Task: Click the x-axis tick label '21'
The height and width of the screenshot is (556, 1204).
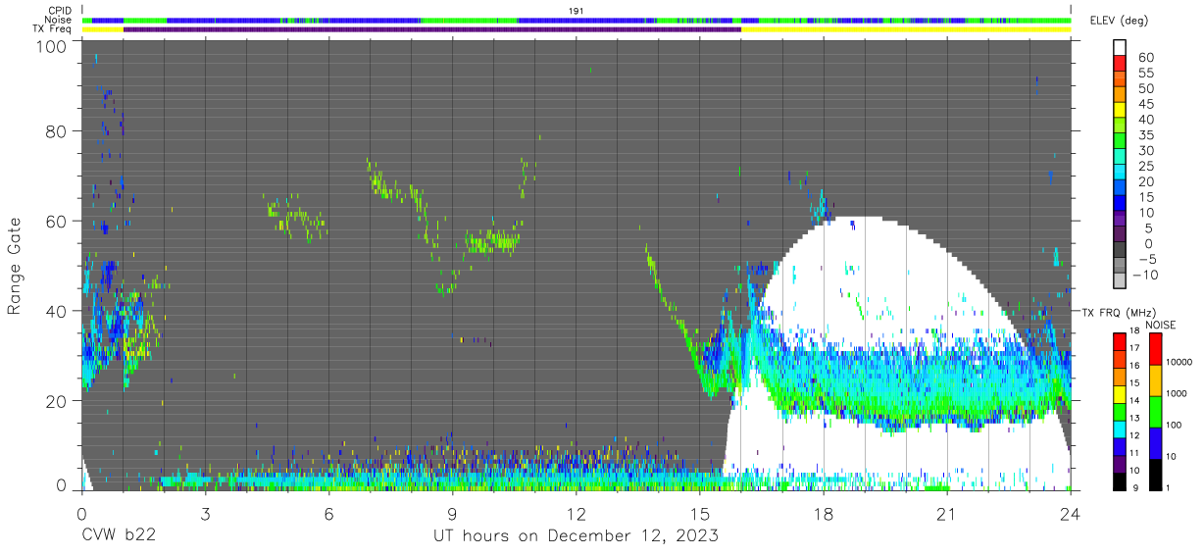Action: (x=947, y=514)
